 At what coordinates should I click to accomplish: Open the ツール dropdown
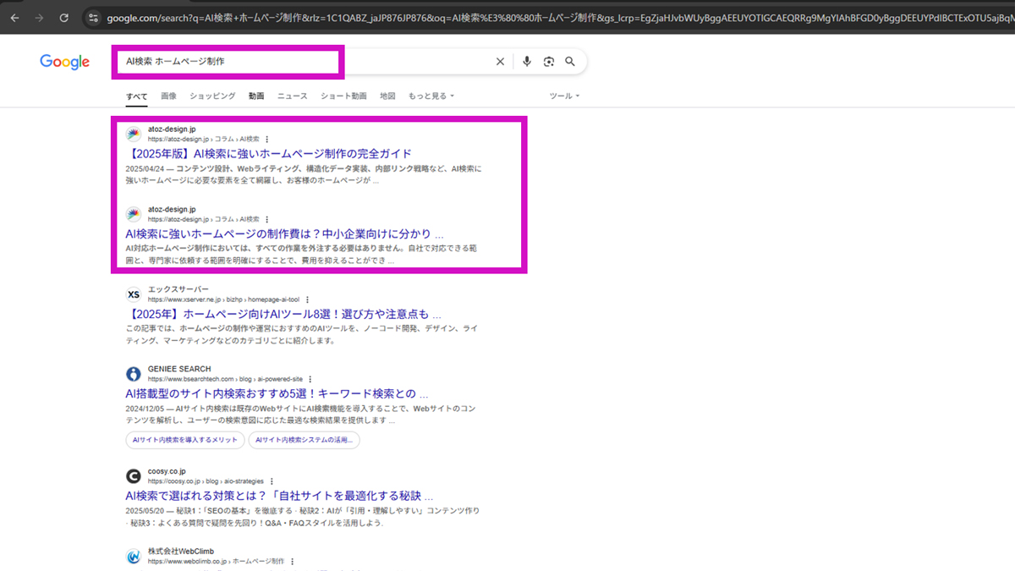(564, 96)
